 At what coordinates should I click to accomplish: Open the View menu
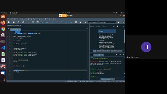click(x=51, y=19)
